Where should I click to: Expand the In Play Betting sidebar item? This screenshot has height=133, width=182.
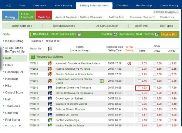(x=14, y=41)
